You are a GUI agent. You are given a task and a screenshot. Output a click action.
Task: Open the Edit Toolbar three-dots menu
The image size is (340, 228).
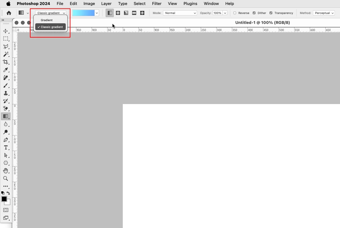tap(6, 186)
